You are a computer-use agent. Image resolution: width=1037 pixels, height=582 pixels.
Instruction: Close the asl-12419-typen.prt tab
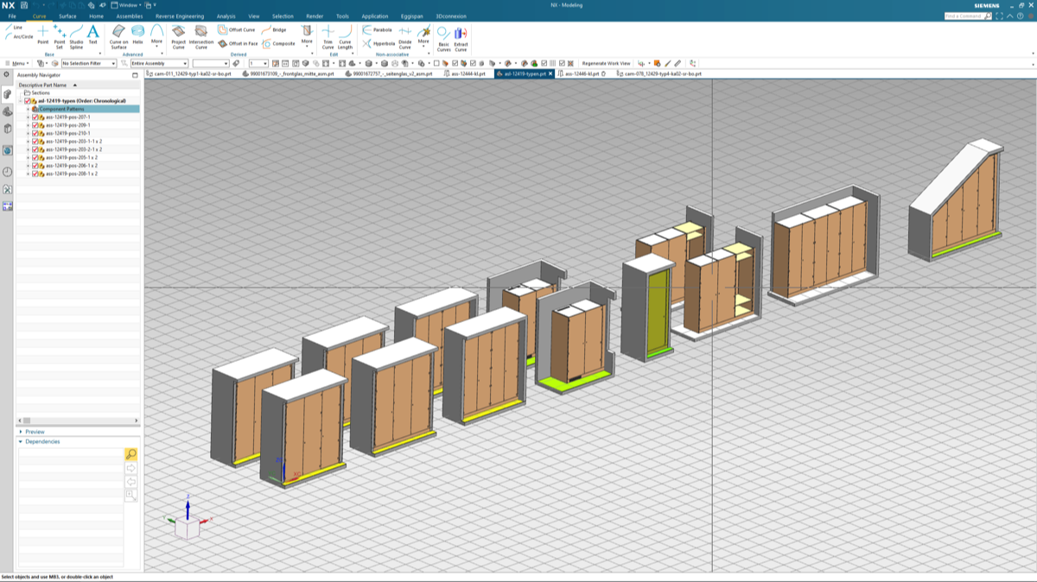[x=550, y=74]
